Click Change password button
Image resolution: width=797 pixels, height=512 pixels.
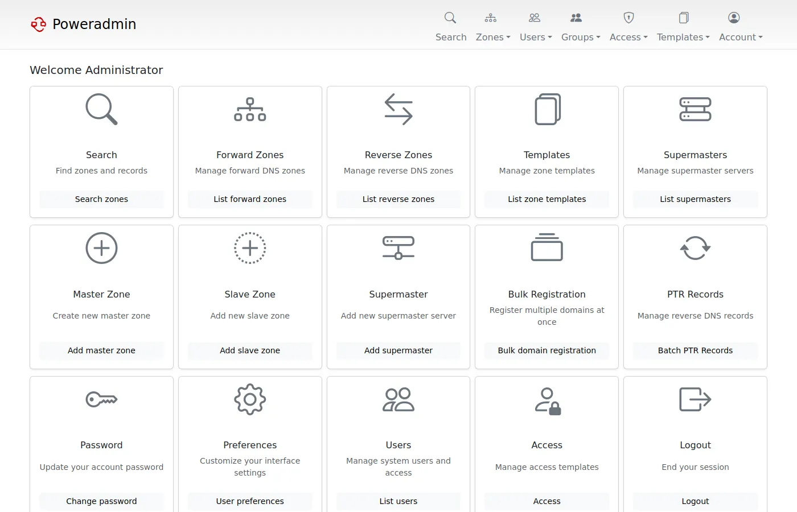[x=101, y=501]
